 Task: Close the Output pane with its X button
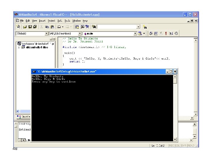(16, 123)
